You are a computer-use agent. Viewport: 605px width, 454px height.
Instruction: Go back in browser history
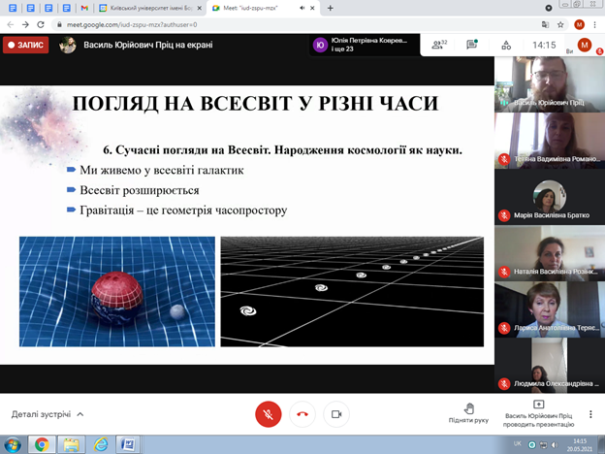coord(11,24)
